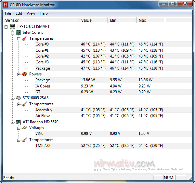Collapse the Intel Core i5 node
Image resolution: width=195 pixels, height=183 pixels.
(12, 33)
